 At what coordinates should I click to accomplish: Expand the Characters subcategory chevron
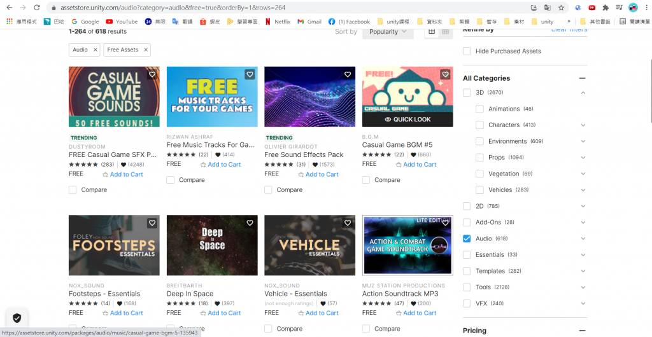pos(583,125)
